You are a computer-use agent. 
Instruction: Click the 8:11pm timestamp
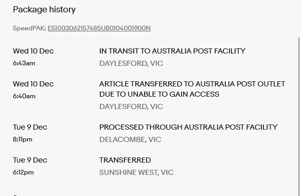click(x=23, y=139)
